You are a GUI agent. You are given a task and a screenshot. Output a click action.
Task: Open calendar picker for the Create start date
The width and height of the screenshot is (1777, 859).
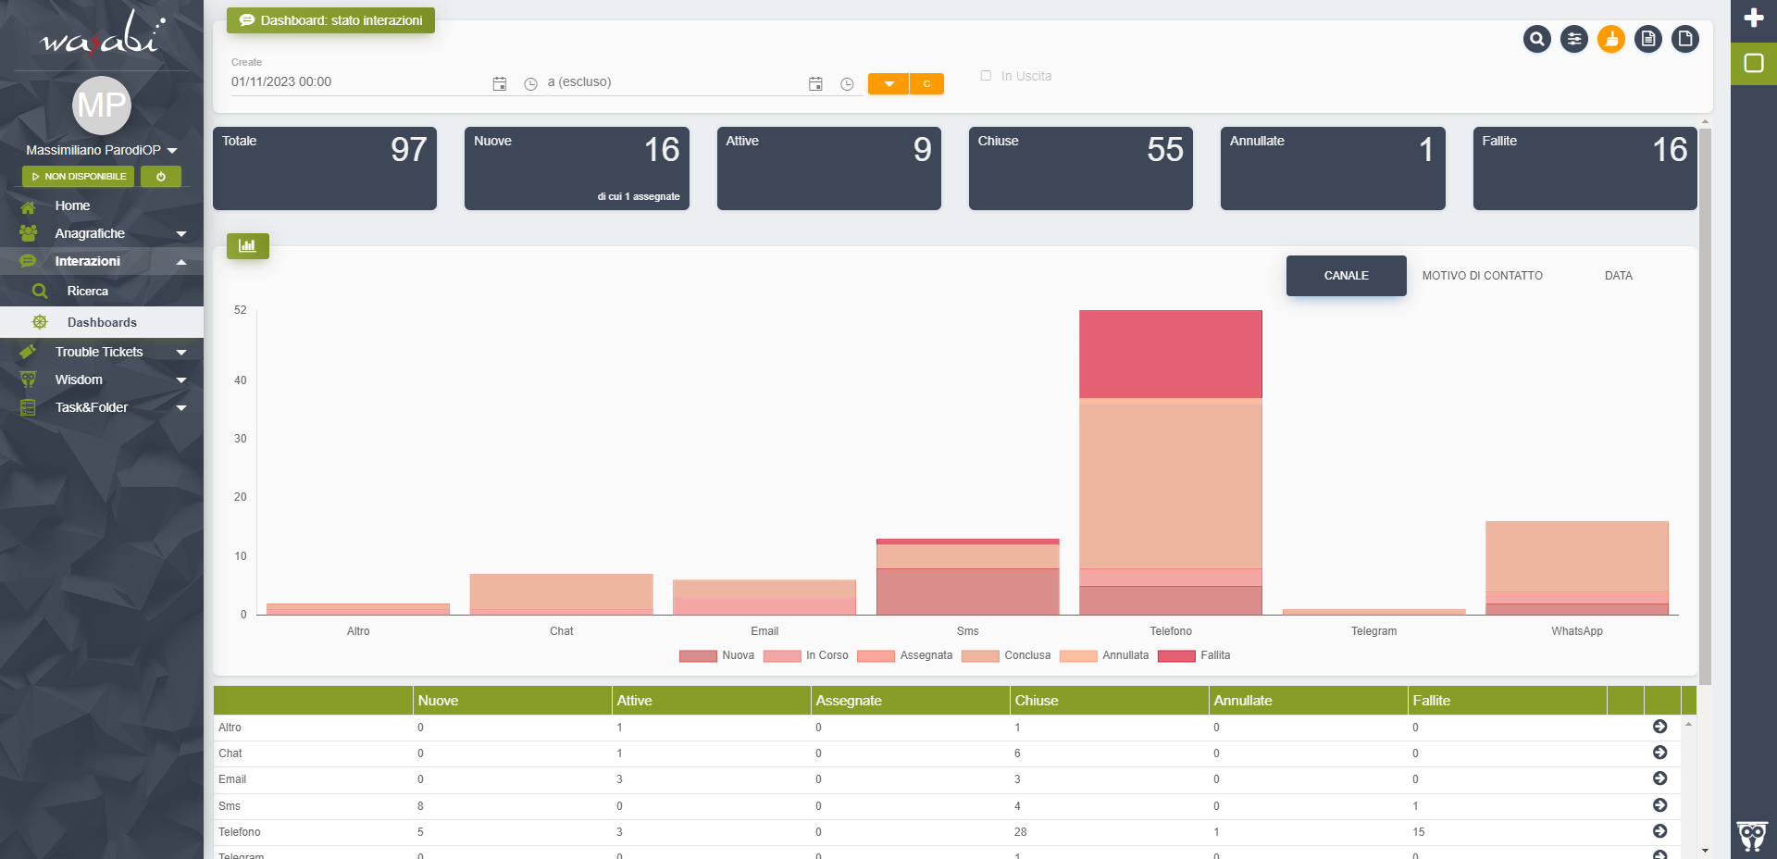click(x=500, y=84)
